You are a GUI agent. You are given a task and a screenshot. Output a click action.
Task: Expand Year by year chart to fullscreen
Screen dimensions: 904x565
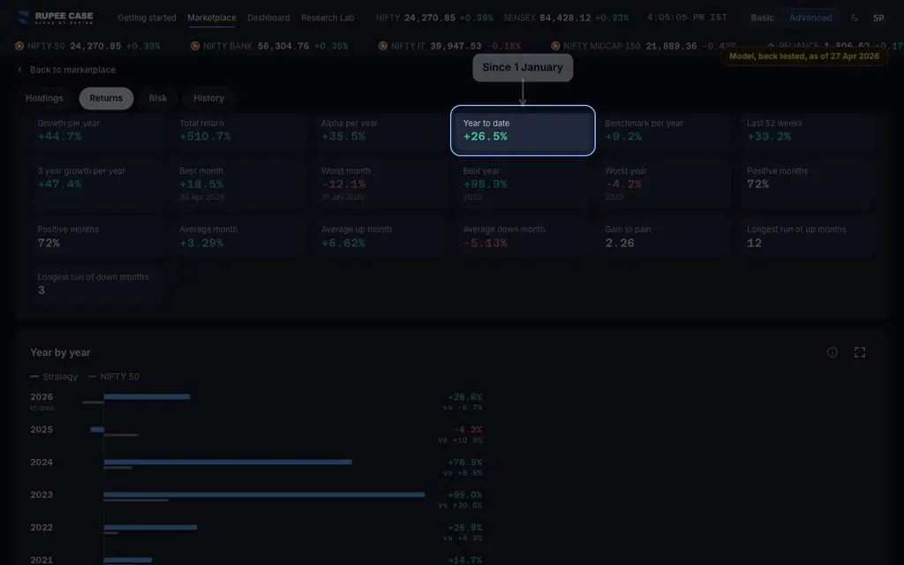point(860,352)
